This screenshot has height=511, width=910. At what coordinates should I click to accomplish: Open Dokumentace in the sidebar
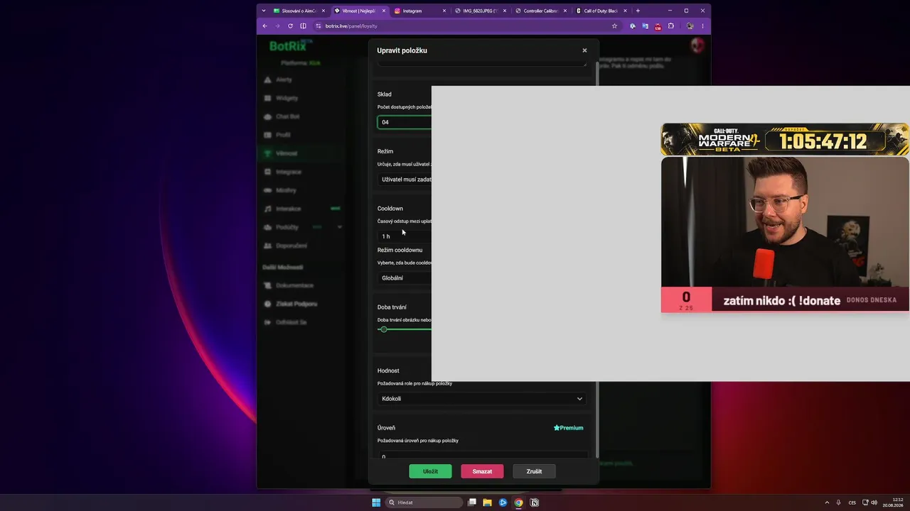click(x=294, y=285)
